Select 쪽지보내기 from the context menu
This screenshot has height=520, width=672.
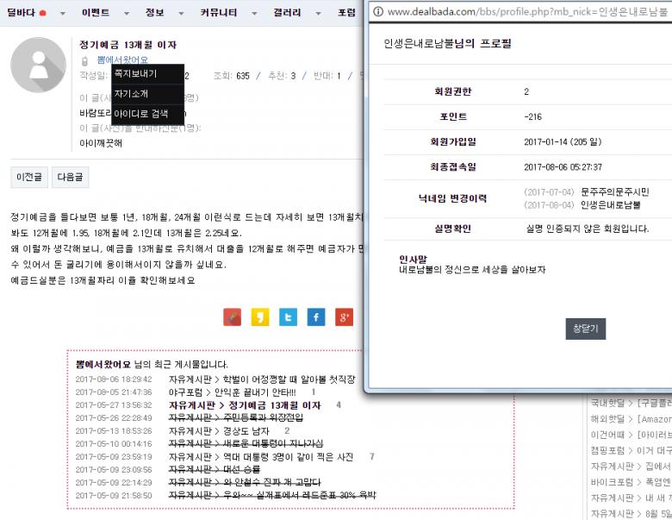[x=135, y=74]
